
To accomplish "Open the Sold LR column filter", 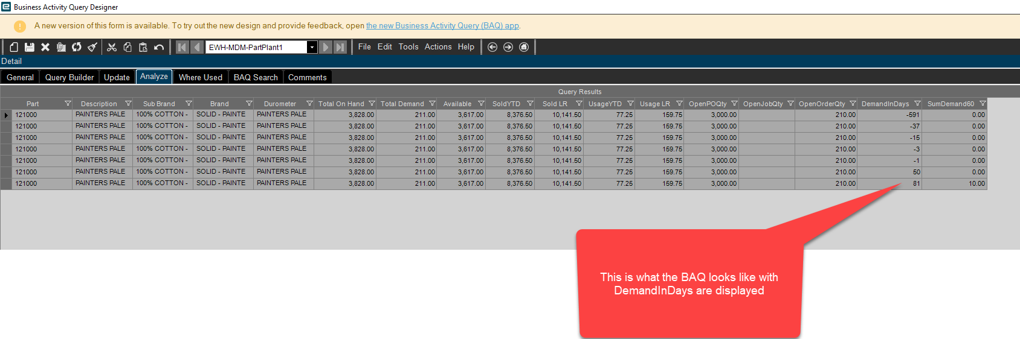I will 579,104.
